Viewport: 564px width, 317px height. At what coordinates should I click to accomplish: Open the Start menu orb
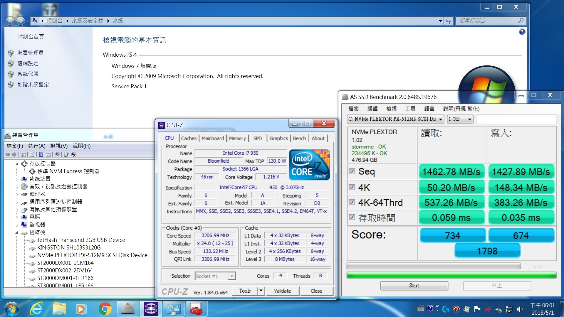11,309
